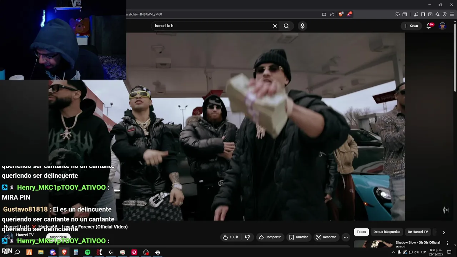Save video with Guardar button
Image resolution: width=457 pixels, height=257 pixels.
[x=298, y=237]
